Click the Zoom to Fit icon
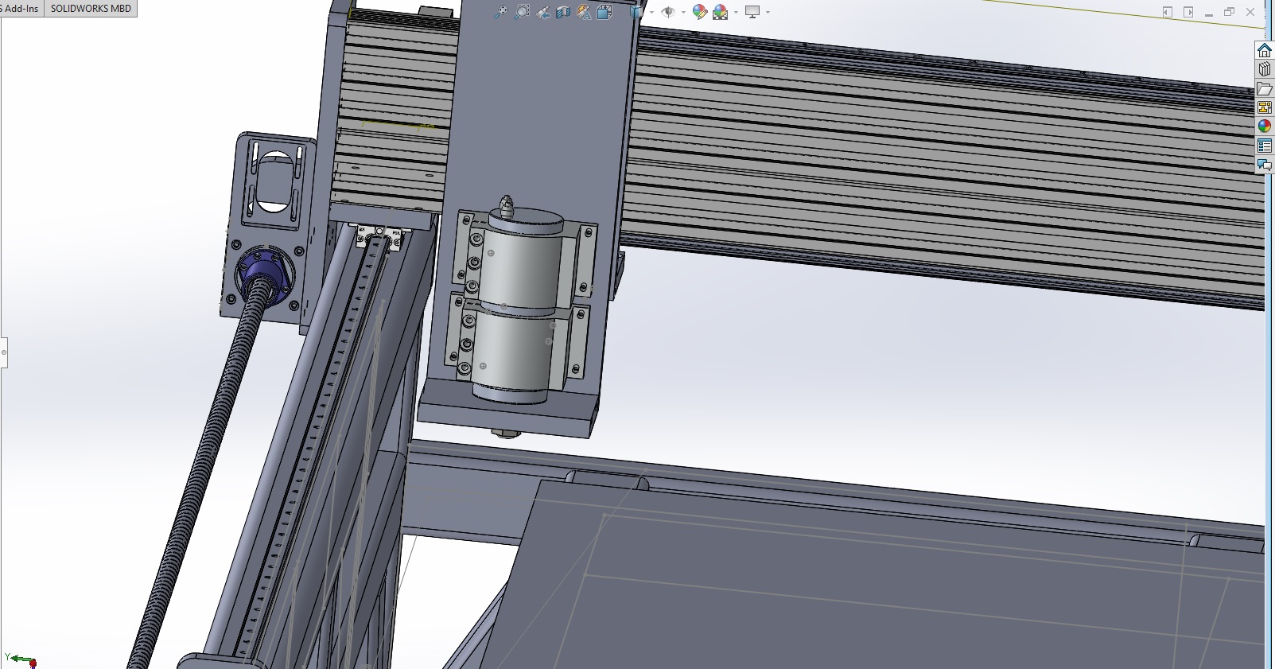The height and width of the screenshot is (669, 1275). pos(500,12)
